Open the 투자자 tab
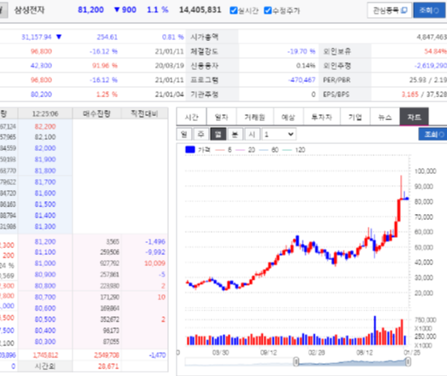This screenshot has height=376, width=447. click(322, 117)
